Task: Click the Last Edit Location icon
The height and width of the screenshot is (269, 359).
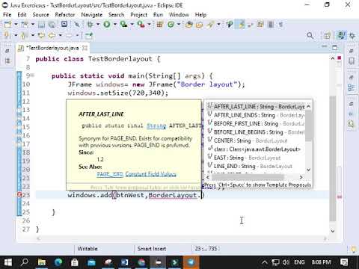Action: pyautogui.click(x=41, y=35)
